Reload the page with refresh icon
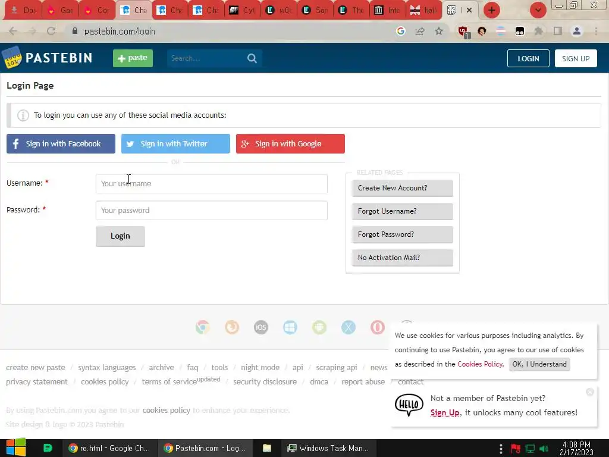The height and width of the screenshot is (457, 609). (51, 31)
